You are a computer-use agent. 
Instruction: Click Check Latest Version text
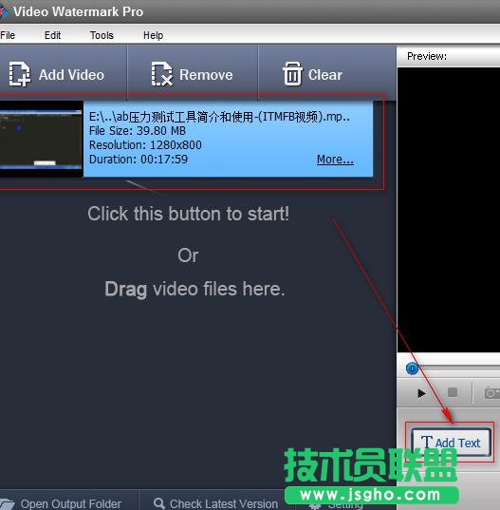point(224,503)
